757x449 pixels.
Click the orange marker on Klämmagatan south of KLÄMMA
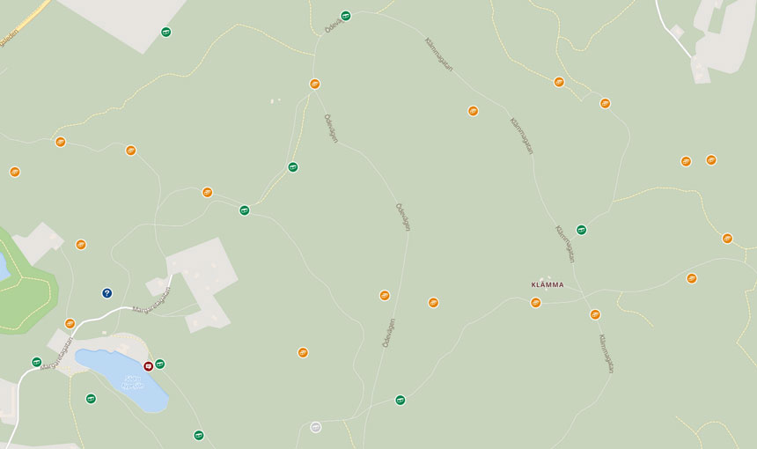point(595,315)
